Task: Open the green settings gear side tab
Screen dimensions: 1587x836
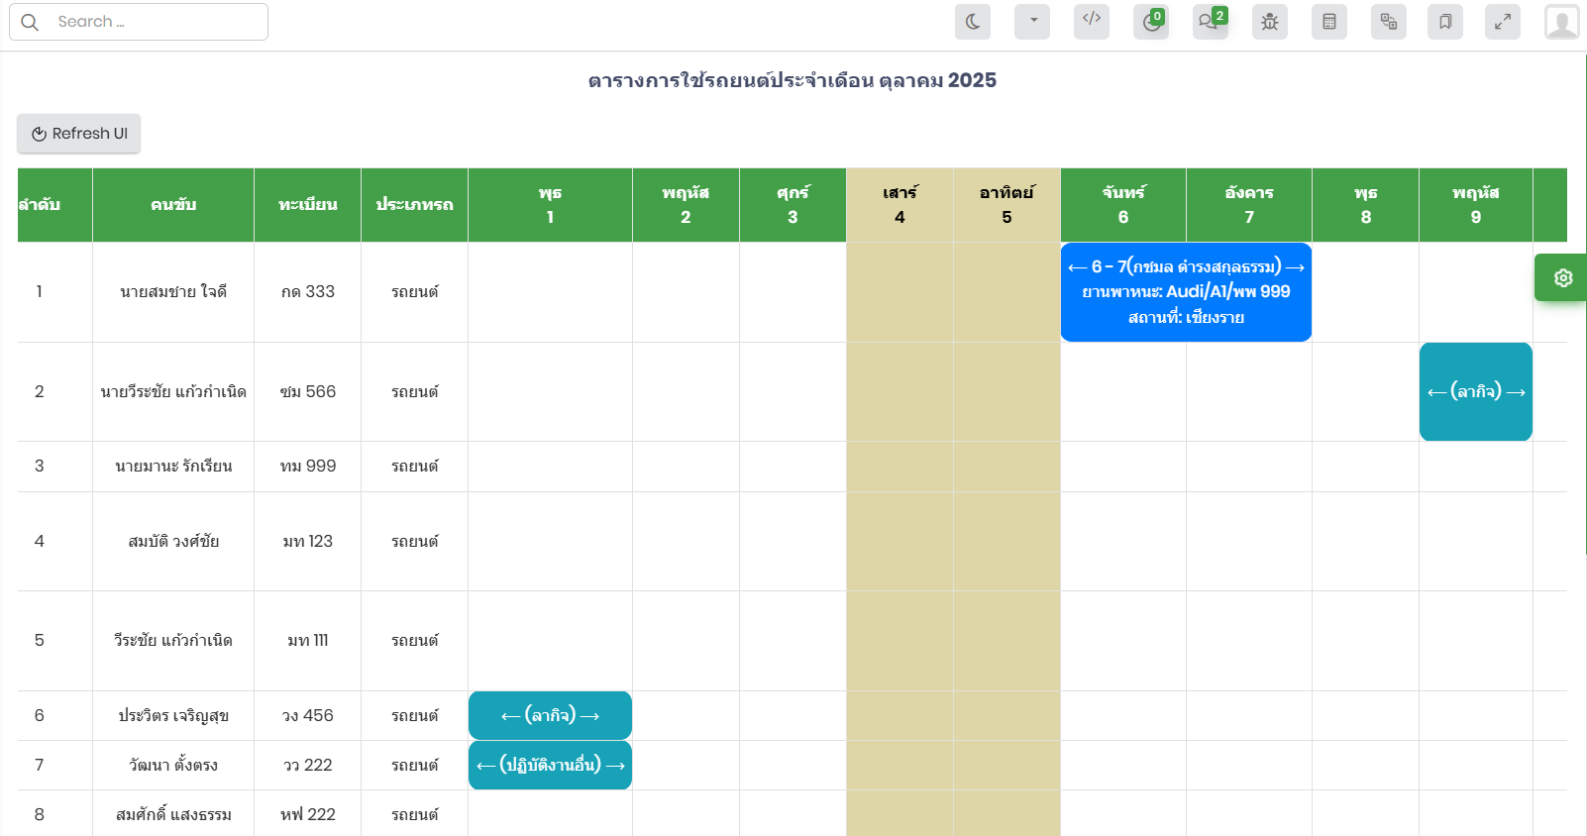Action: [x=1562, y=278]
